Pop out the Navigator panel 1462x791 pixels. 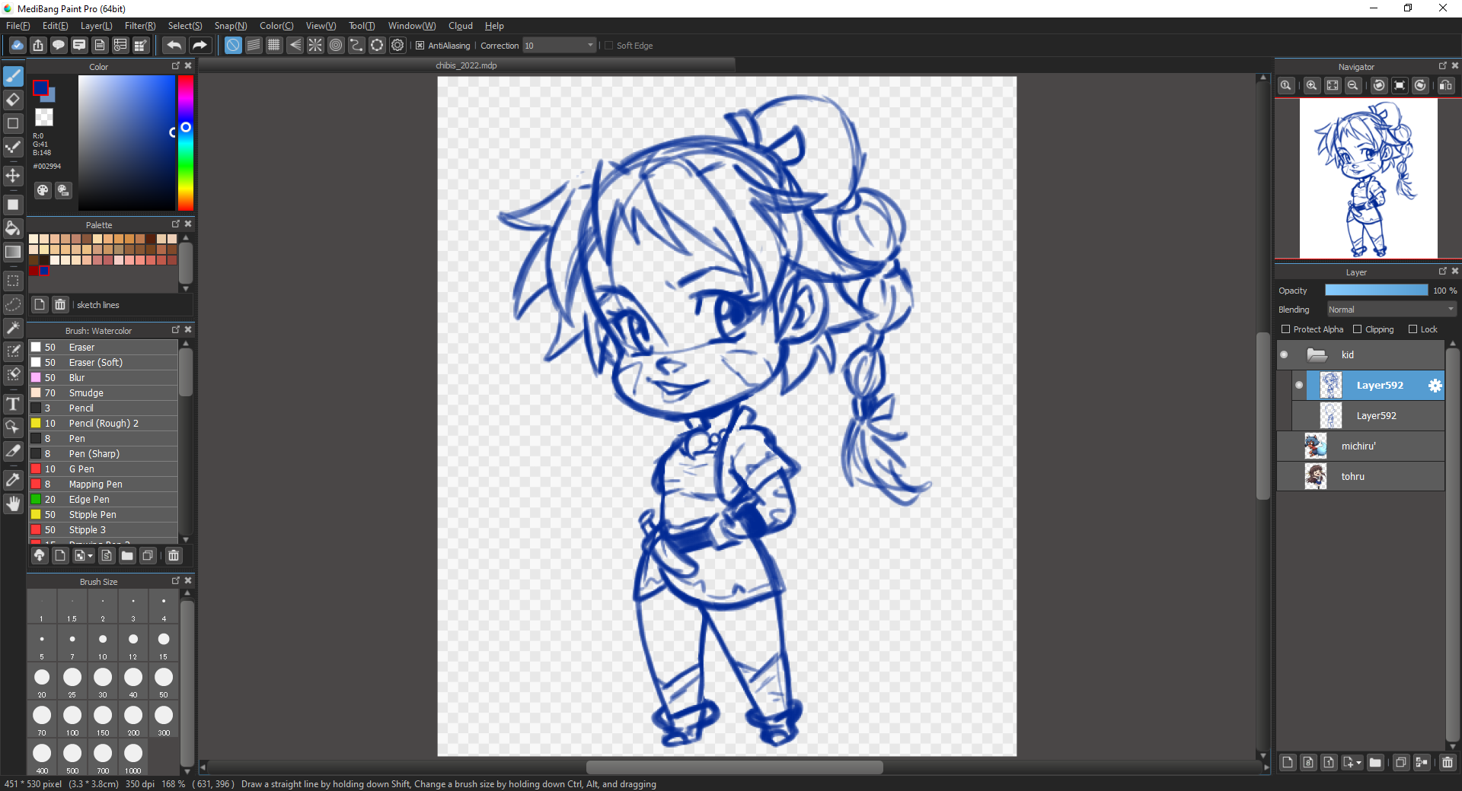(1442, 66)
